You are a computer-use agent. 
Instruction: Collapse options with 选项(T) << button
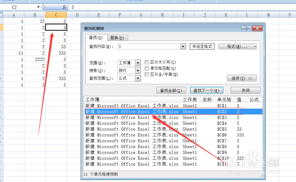242,78
